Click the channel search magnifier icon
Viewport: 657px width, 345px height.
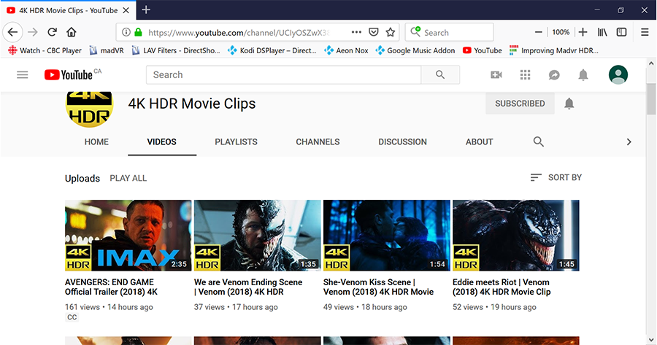(x=539, y=142)
